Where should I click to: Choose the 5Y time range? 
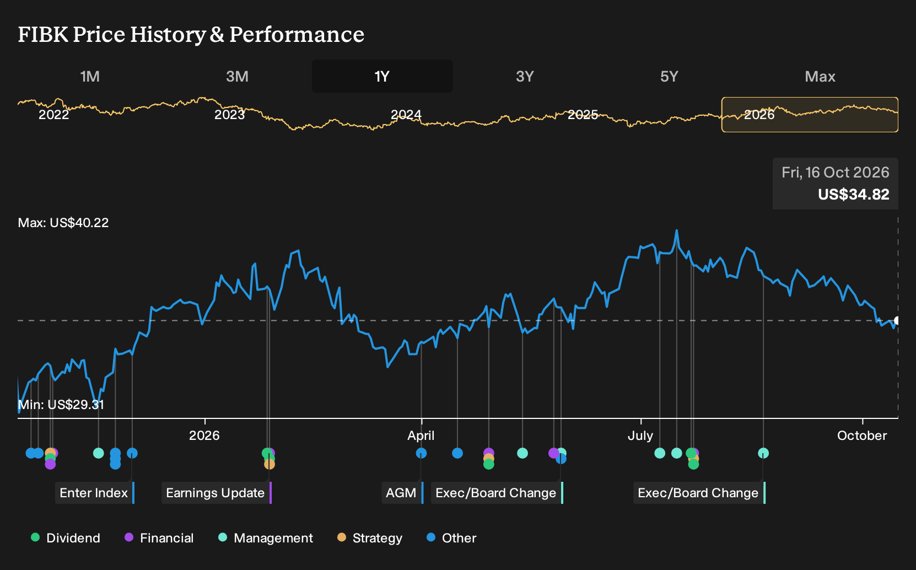pos(669,76)
